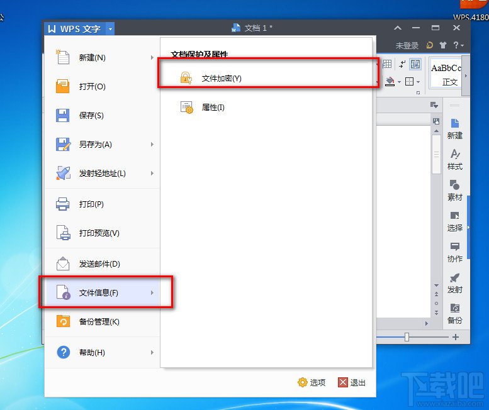This screenshot has width=489, height=410.
Task: Click the next page double arrow button
Action: [x=436, y=313]
